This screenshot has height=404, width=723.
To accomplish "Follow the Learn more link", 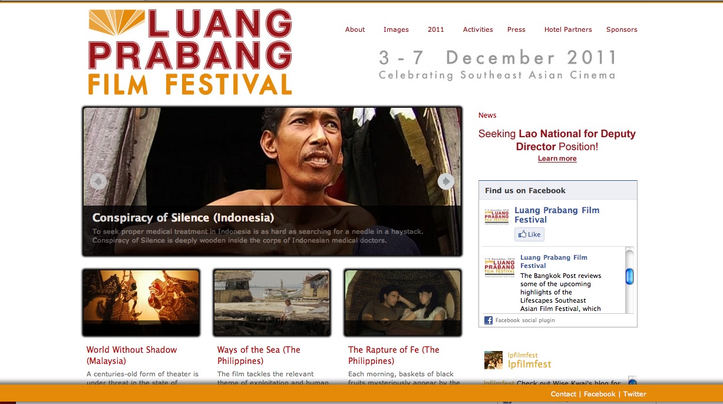I will tap(557, 158).
